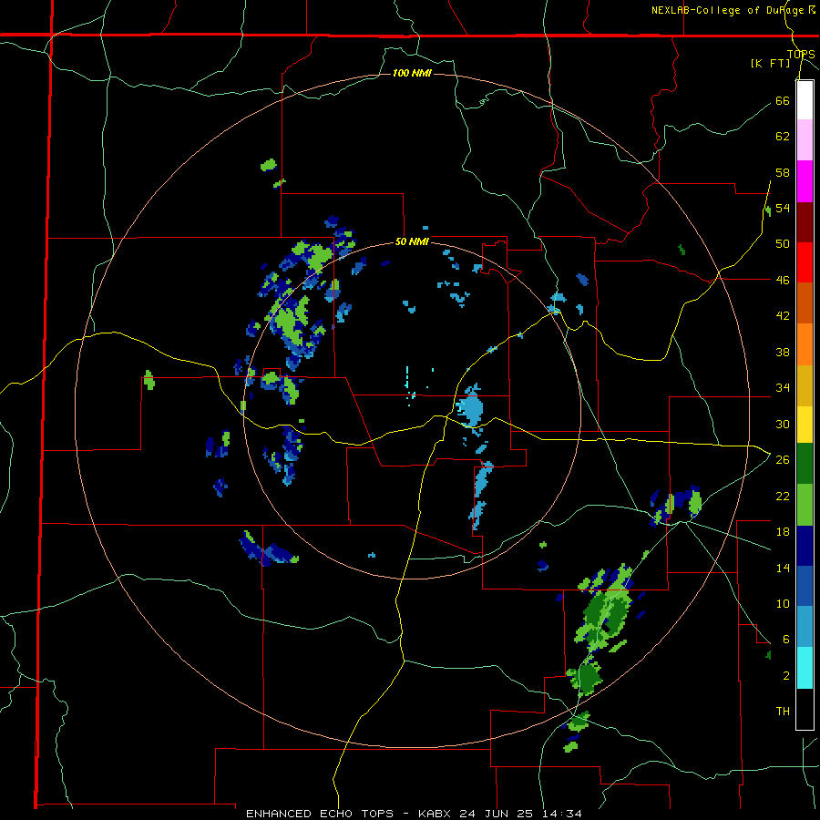The image size is (820, 820).
Task: Click the "TH" threshold legend label
Action: (783, 712)
